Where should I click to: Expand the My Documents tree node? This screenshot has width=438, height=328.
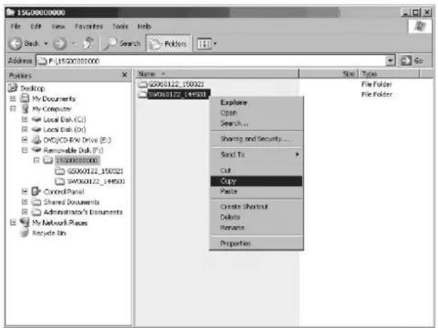click(13, 98)
